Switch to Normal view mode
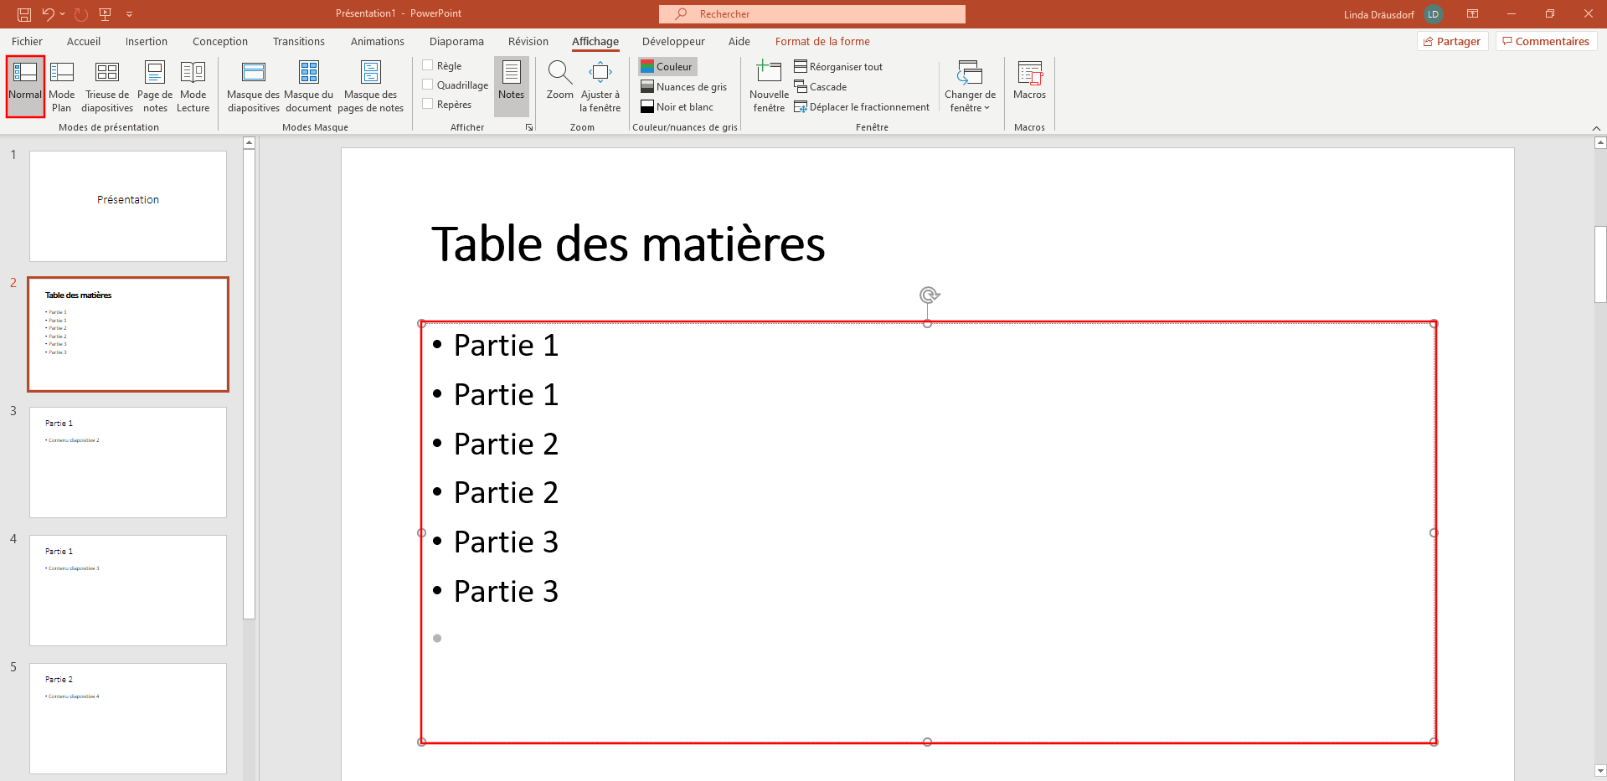The height and width of the screenshot is (781, 1607). pos(25,87)
